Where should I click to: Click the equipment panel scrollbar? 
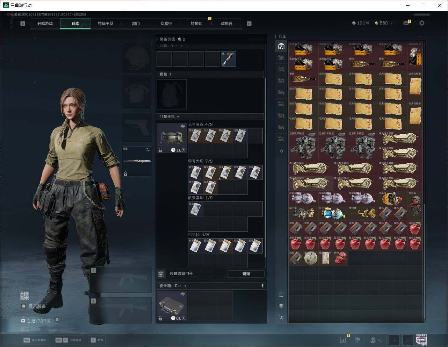coord(266,168)
